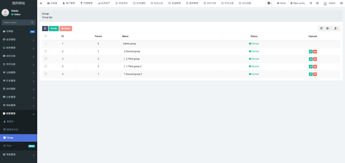Click Wipe cache in the top bar
The width and height of the screenshot is (345, 163).
pos(298,3)
